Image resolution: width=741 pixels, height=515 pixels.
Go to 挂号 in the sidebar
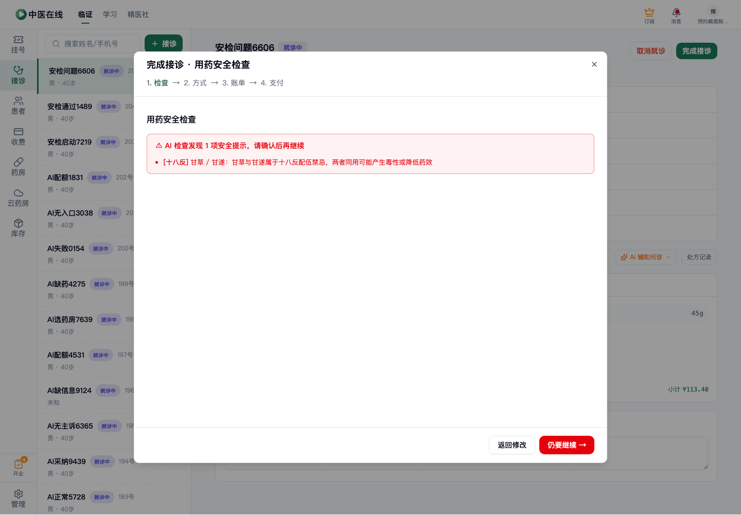(19, 45)
